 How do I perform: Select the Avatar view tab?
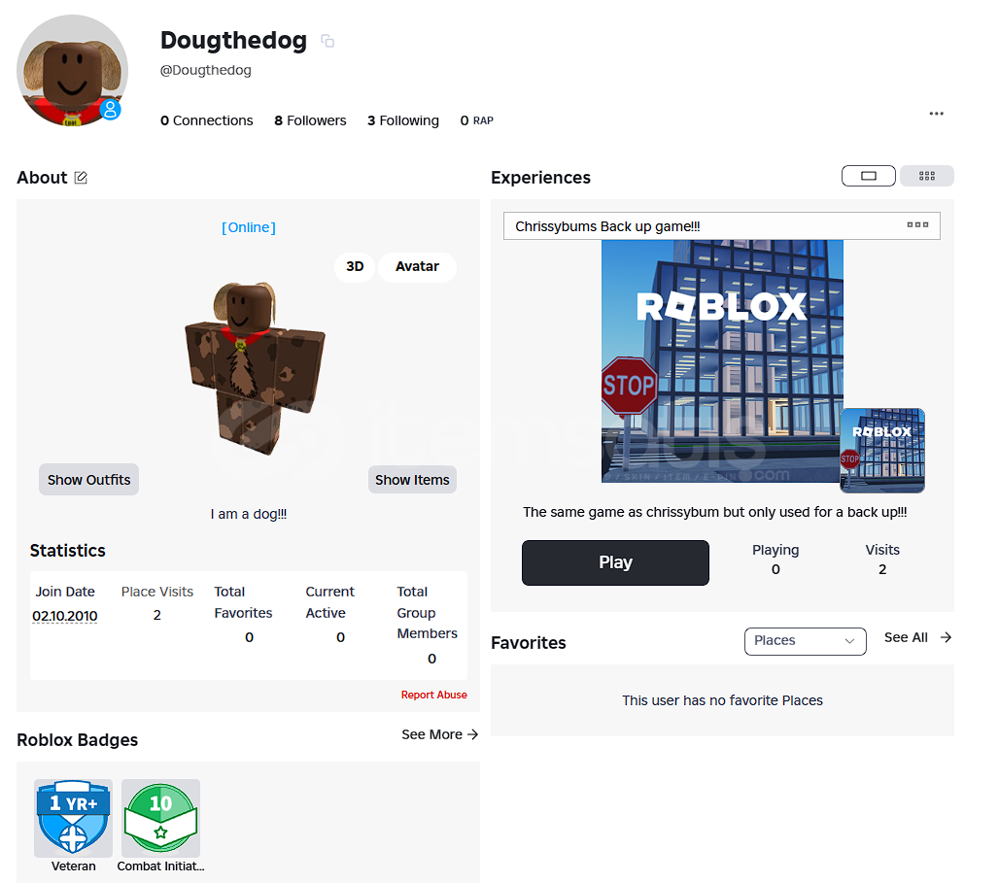(417, 266)
